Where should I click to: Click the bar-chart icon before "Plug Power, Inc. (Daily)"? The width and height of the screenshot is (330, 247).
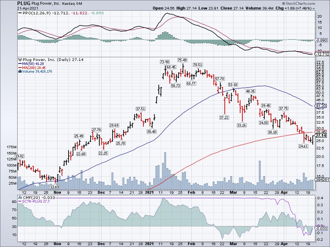tap(20, 60)
